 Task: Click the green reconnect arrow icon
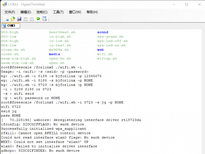38,18
